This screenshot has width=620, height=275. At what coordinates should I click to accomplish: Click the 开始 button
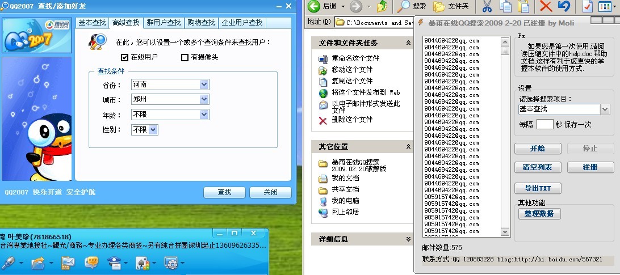[537, 149]
